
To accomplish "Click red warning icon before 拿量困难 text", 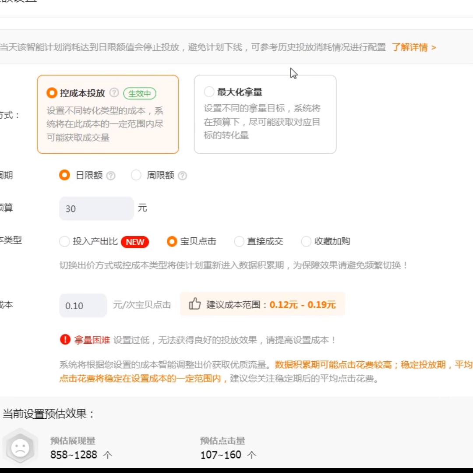I will 64,339.
